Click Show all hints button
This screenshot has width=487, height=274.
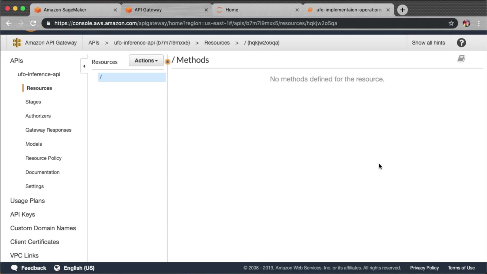(428, 43)
